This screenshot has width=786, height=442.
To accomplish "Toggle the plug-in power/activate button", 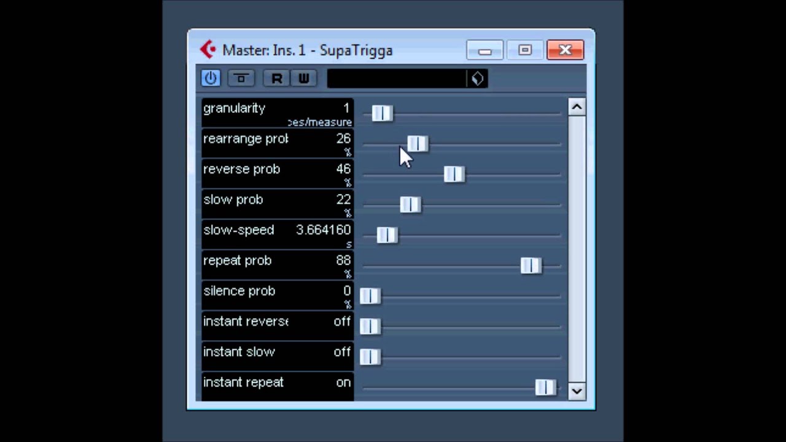I will (211, 78).
